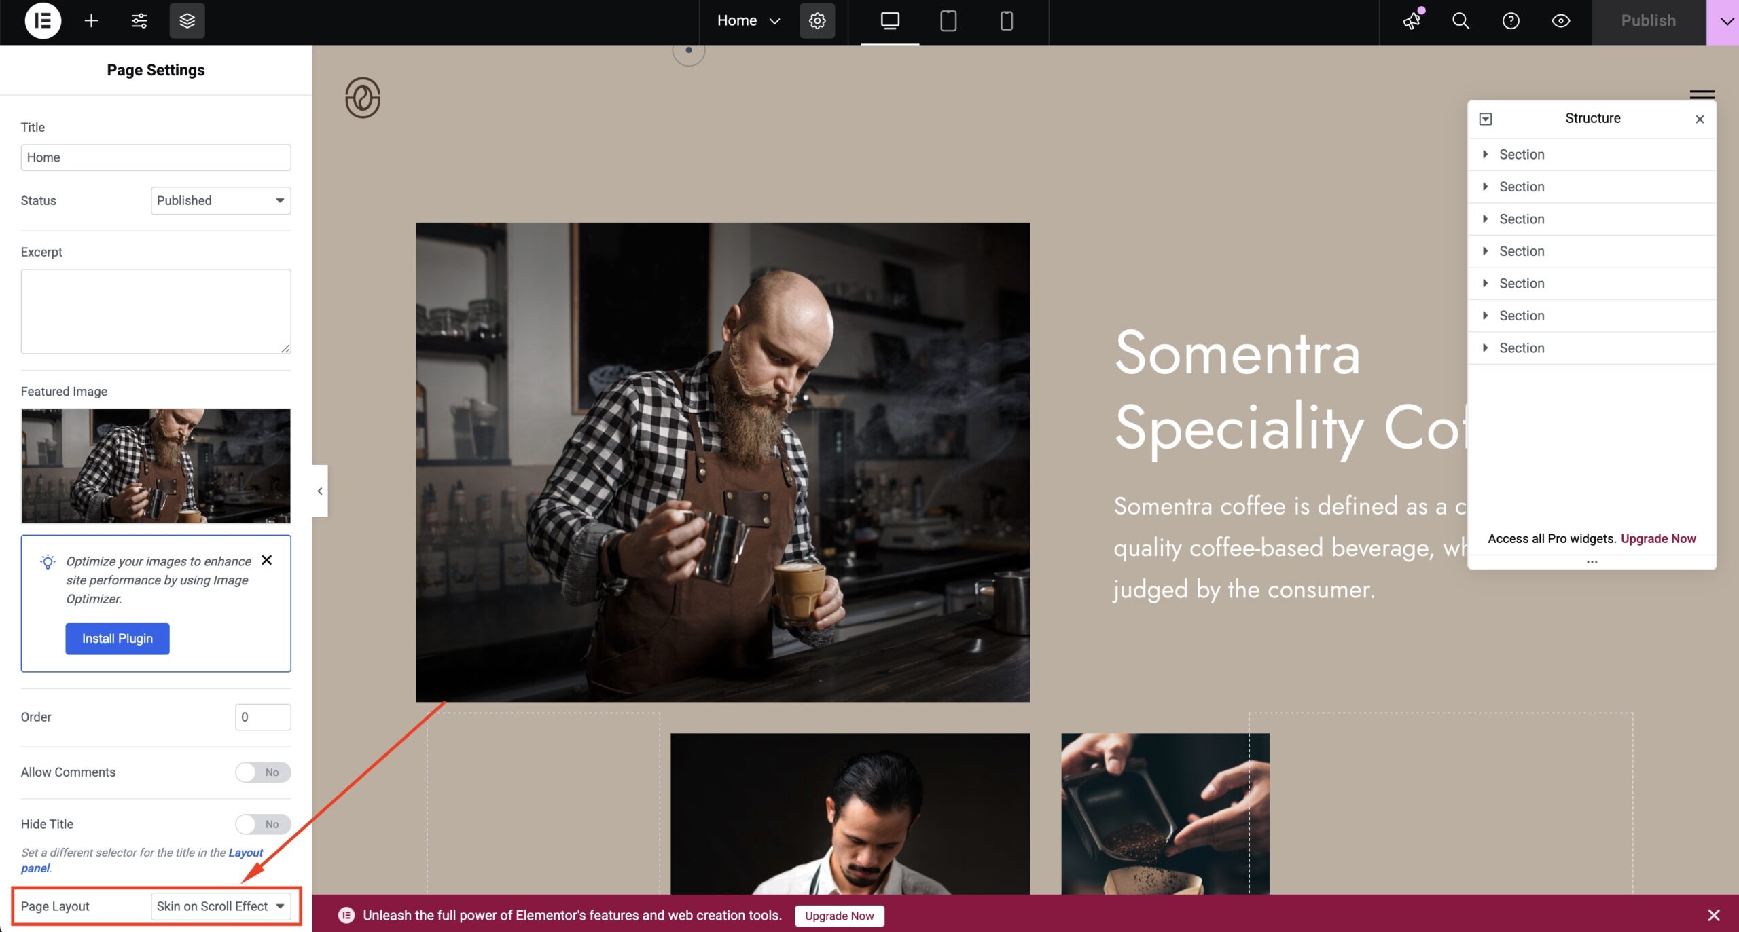The image size is (1739, 932).
Task: Click the Structure panel resize dots handle
Action: (1592, 562)
